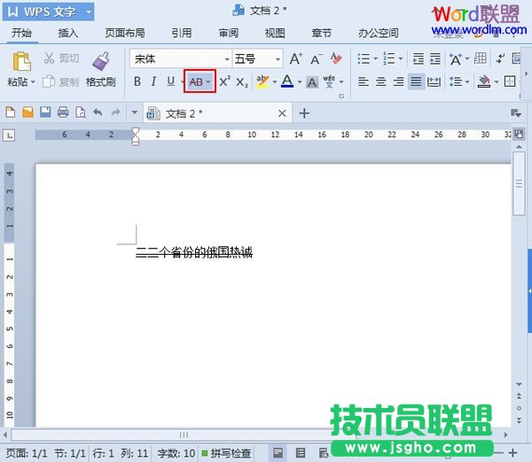Click the print icon in quick toolbar
Image resolution: width=532 pixels, height=462 pixels.
[63, 113]
